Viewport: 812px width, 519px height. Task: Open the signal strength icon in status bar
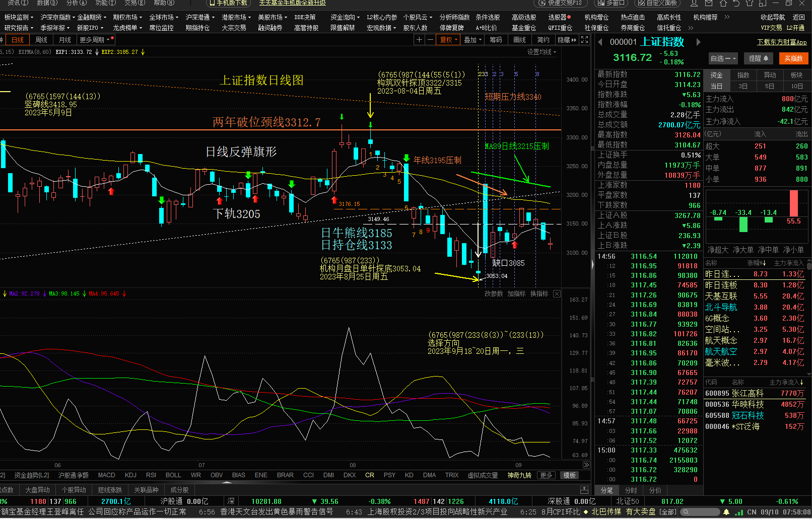point(739,512)
